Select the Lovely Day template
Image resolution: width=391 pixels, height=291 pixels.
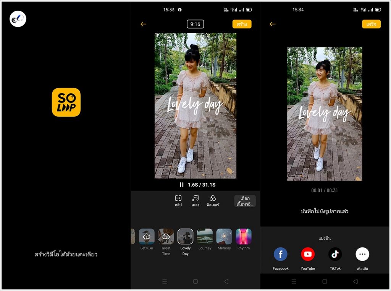(185, 236)
